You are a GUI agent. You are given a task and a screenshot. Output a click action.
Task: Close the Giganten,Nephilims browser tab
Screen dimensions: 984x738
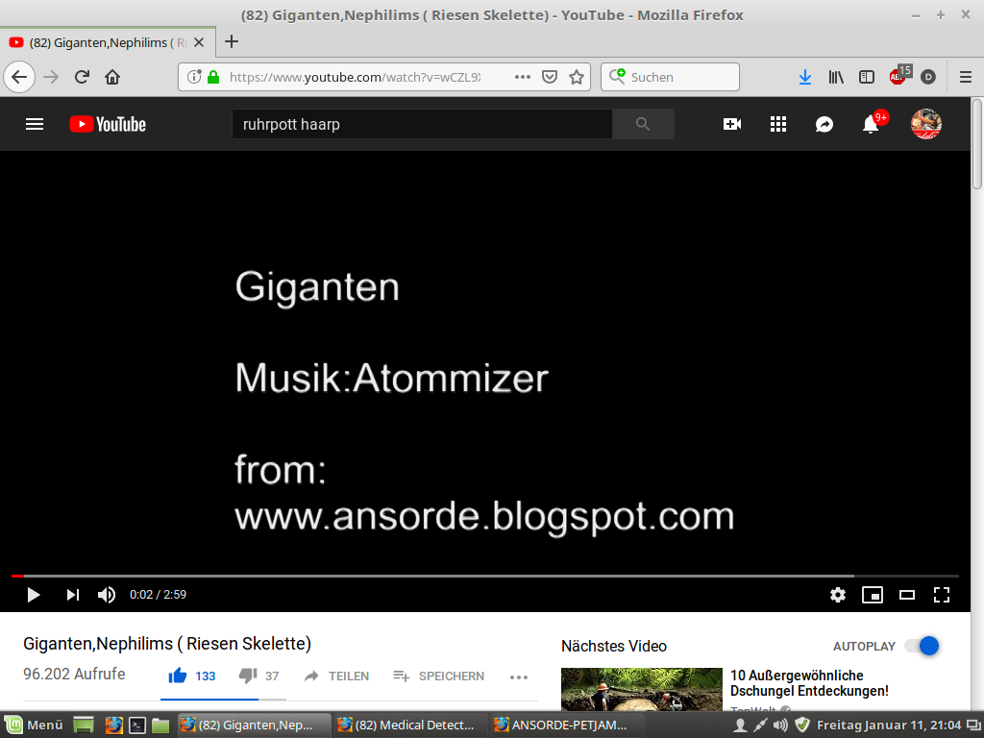click(x=199, y=42)
